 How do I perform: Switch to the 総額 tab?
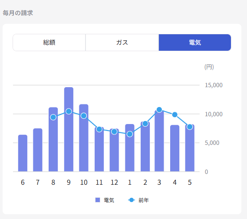click(x=49, y=42)
